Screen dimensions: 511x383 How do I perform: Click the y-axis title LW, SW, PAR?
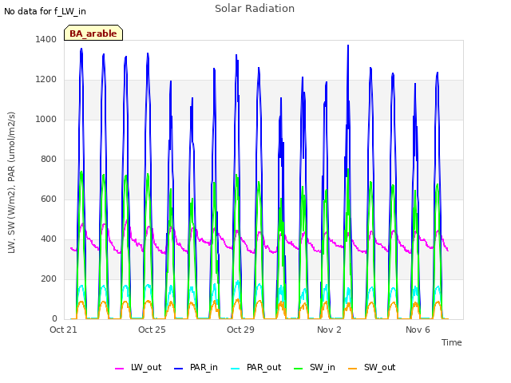click(x=11, y=183)
